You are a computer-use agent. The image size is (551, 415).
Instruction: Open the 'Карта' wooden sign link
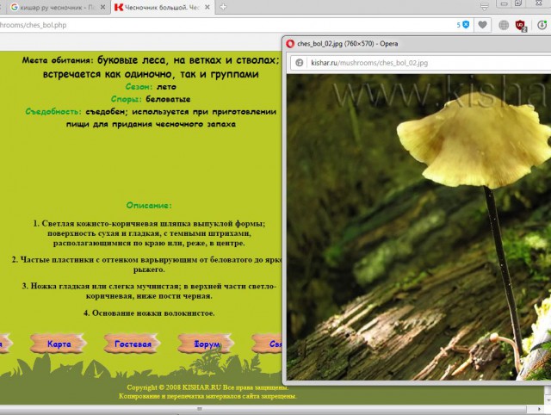click(59, 344)
